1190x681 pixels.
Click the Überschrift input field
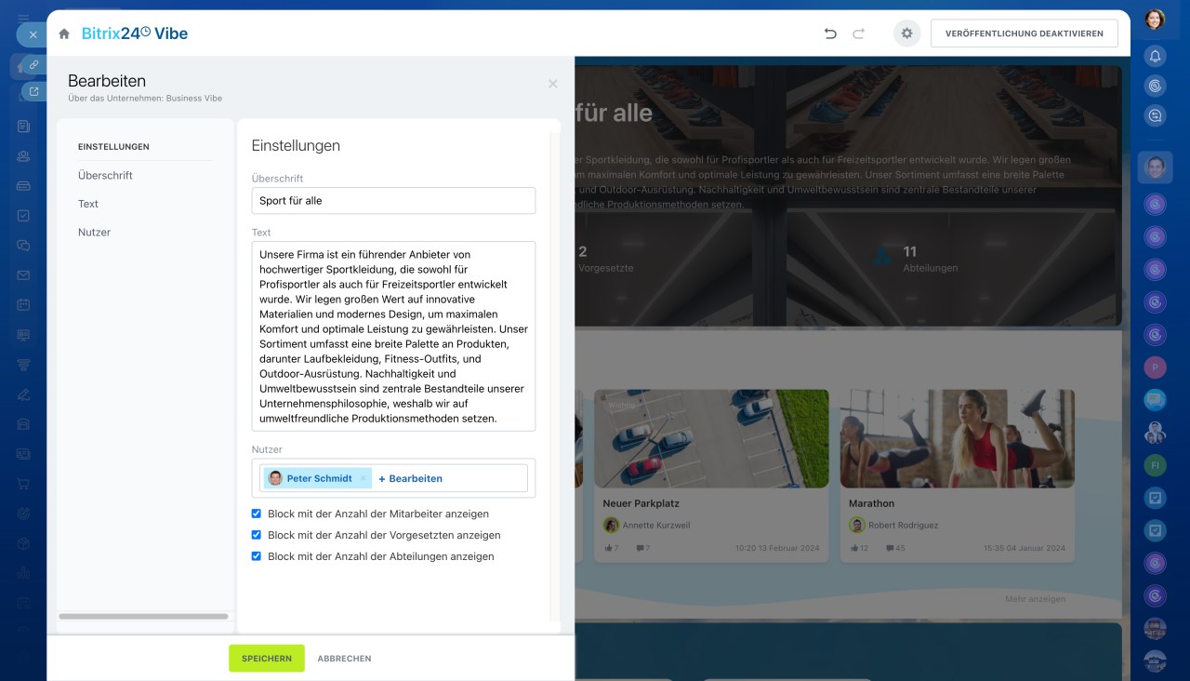point(393,201)
